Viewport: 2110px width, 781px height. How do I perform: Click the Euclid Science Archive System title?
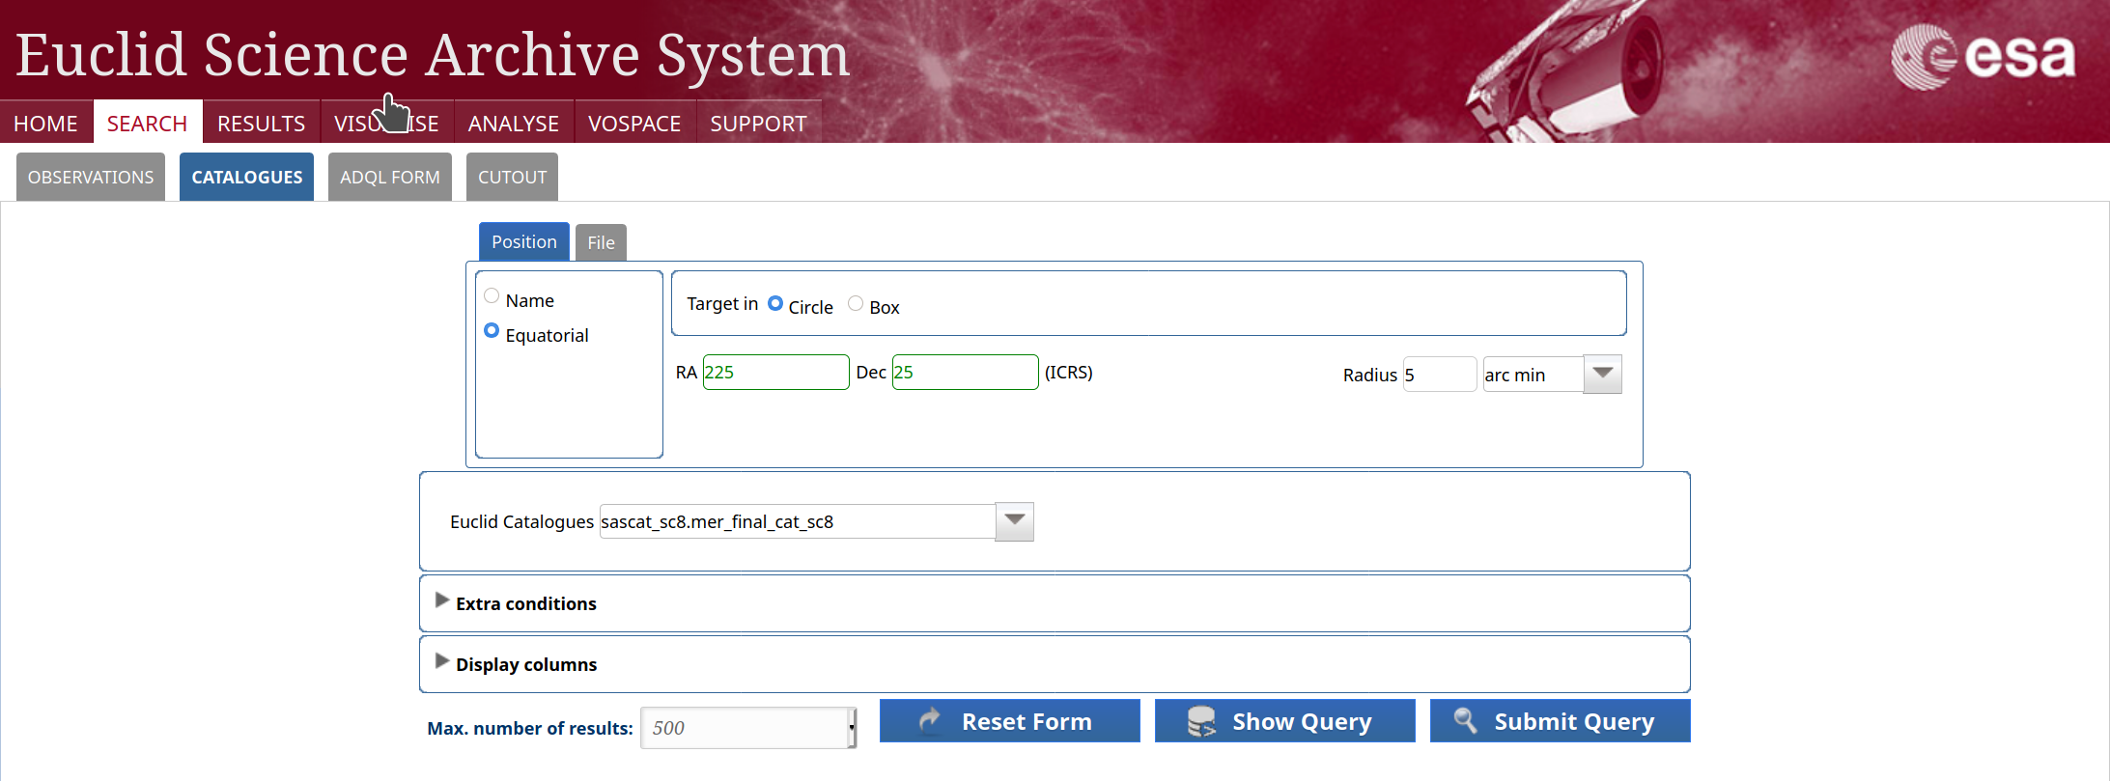point(433,54)
